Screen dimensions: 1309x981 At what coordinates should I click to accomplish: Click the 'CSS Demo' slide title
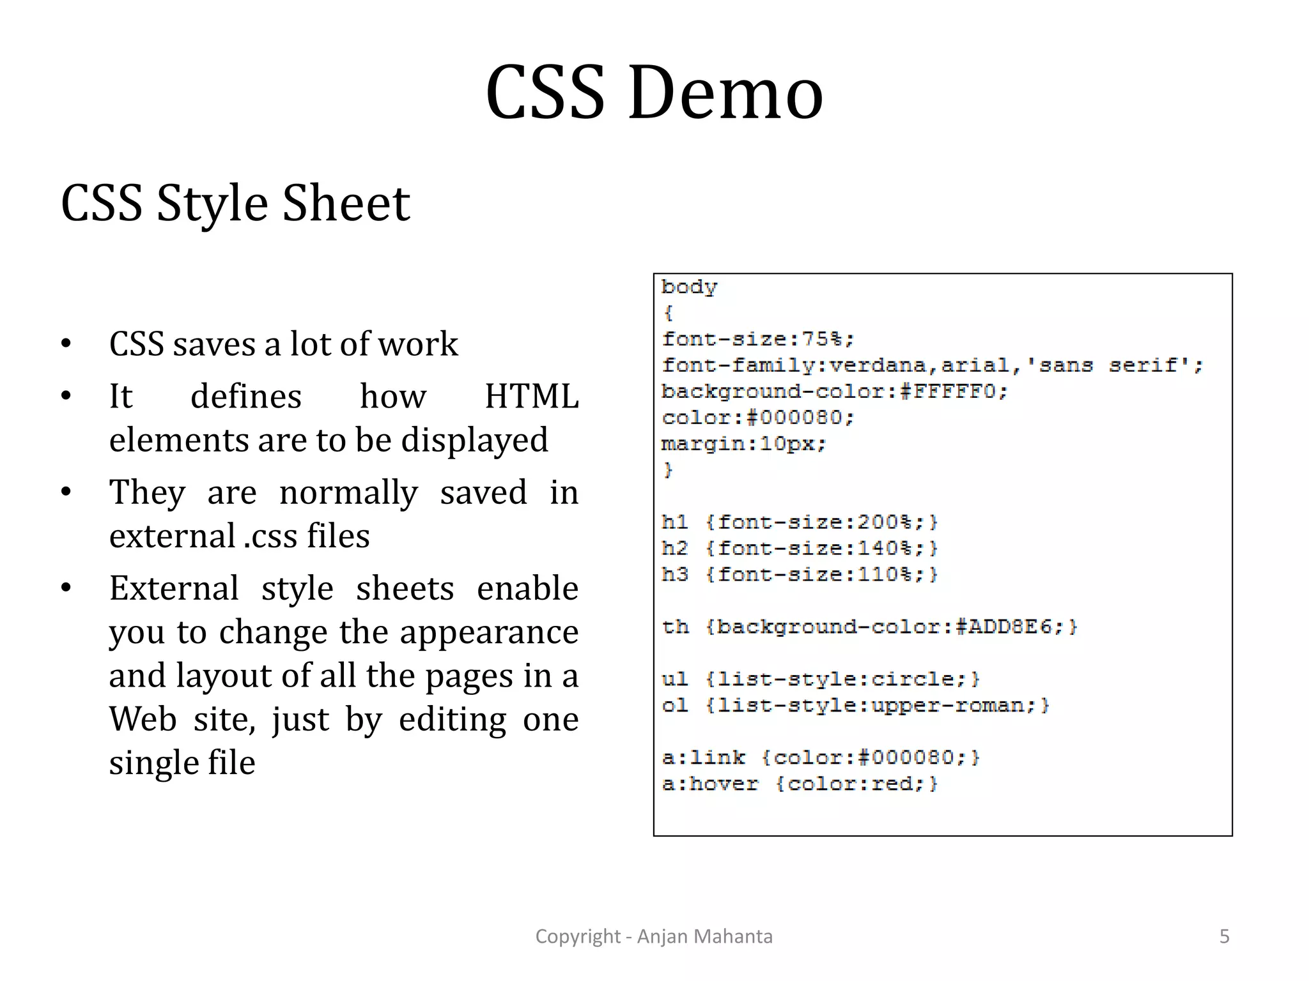(x=654, y=92)
